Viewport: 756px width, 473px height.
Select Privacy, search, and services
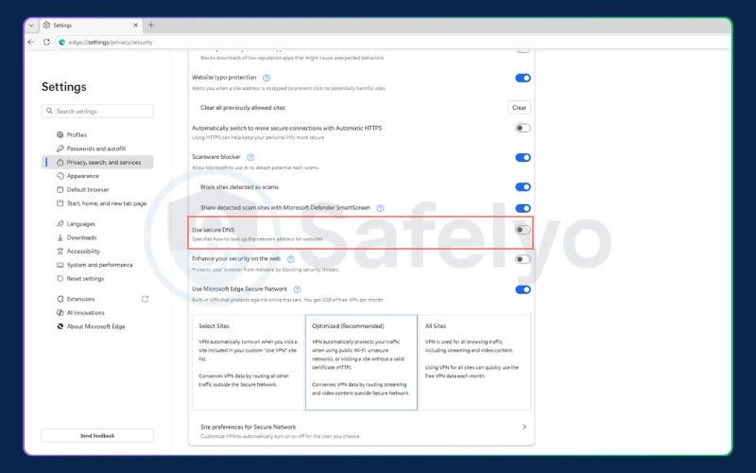tap(97, 162)
